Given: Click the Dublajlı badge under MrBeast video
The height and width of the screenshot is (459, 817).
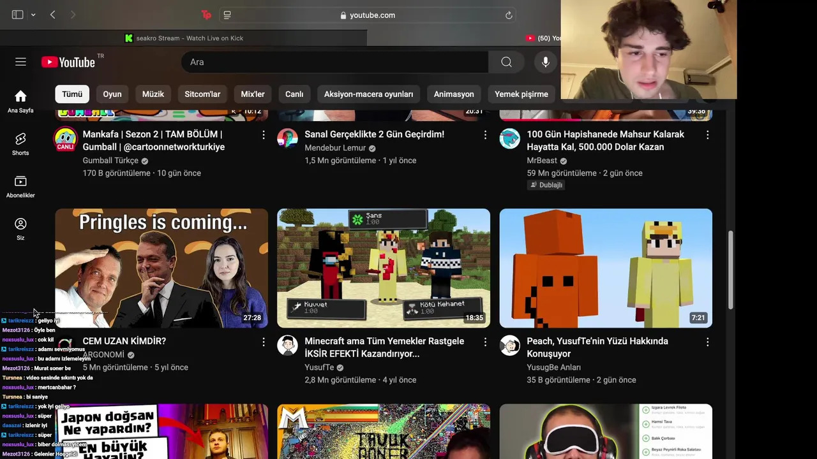Looking at the screenshot, I should 546,185.
